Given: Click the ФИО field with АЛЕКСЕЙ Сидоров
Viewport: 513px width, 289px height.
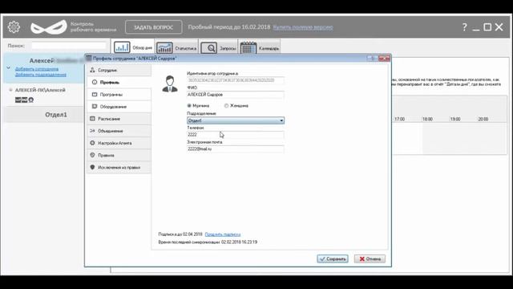Looking at the screenshot, I should [236, 95].
